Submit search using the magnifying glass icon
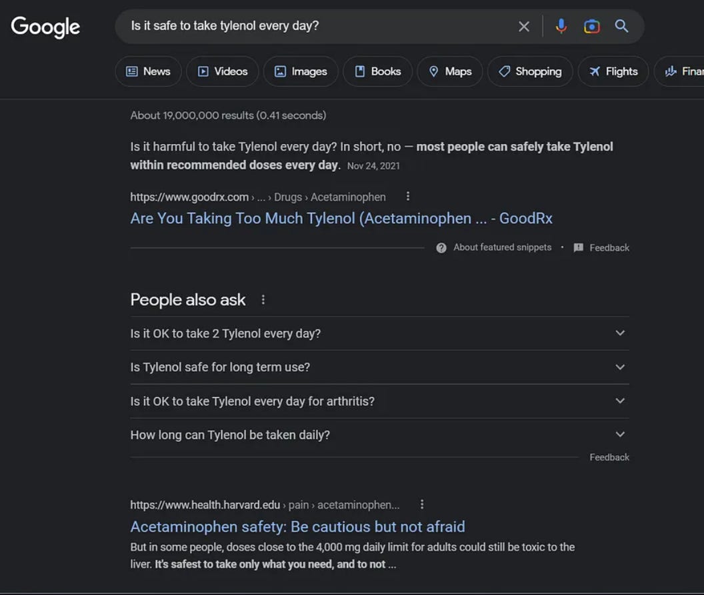The image size is (704, 595). point(621,26)
